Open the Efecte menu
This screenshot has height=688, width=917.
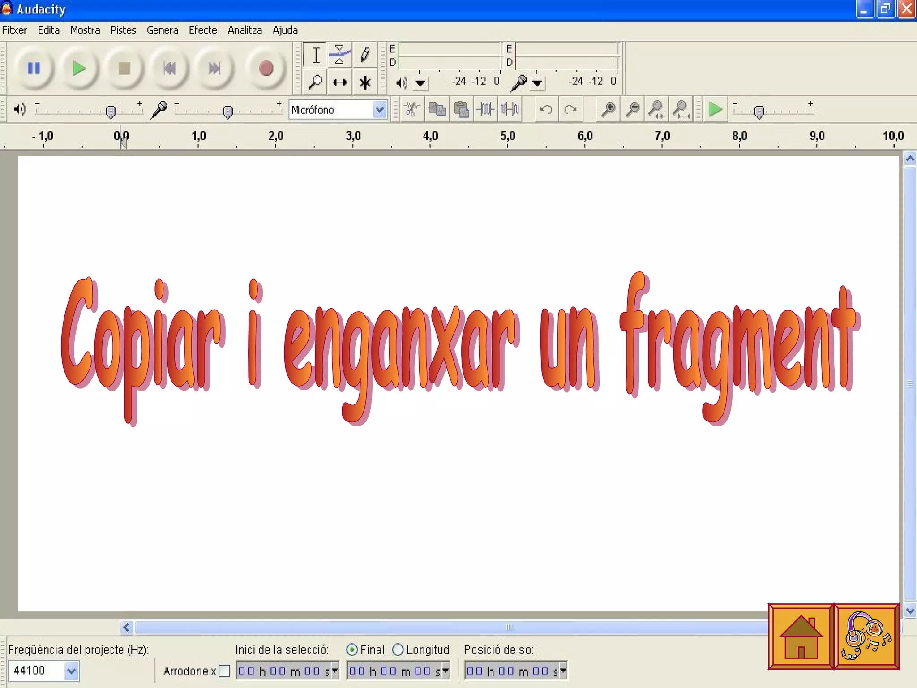(202, 30)
